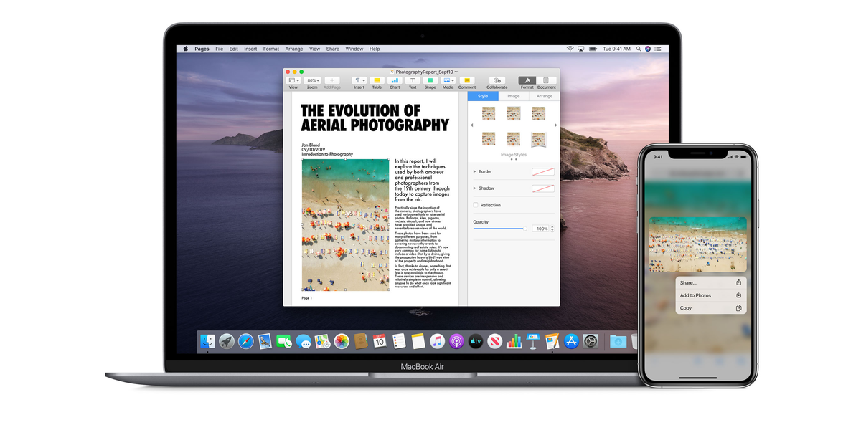Tap Share on the iPhone context menu
Screen dimensions: 861x430
(707, 282)
